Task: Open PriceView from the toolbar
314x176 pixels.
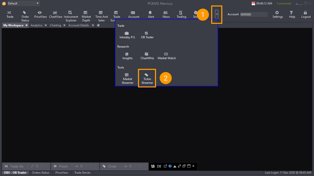Action: click(x=40, y=14)
